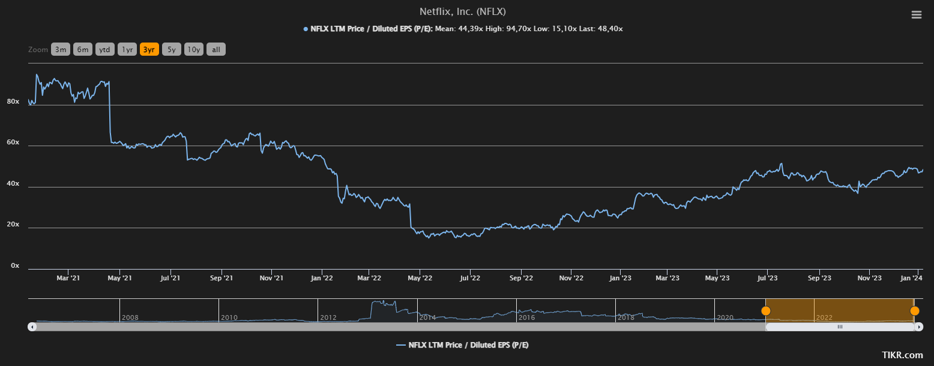Click the Sep '21 x-axis label

tap(221, 278)
